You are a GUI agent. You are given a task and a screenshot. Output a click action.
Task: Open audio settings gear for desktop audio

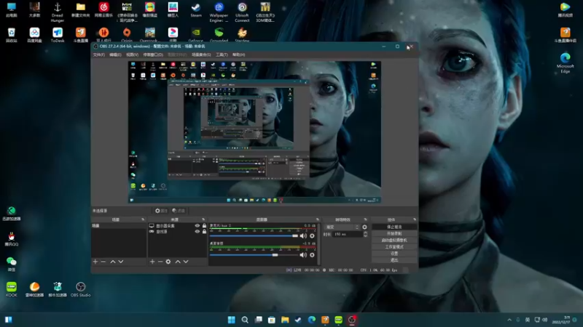(312, 255)
